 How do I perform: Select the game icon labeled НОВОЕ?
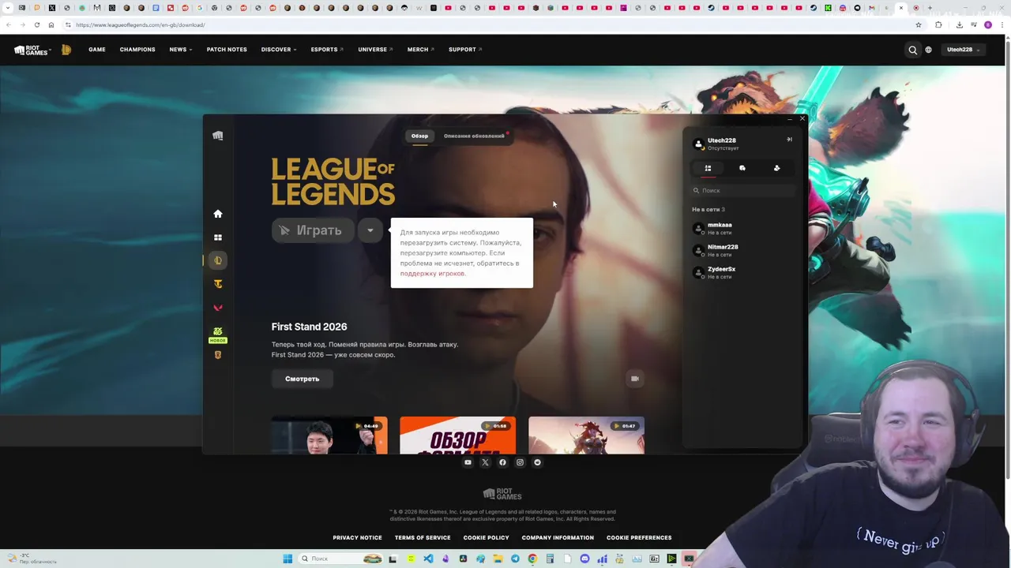(x=218, y=334)
